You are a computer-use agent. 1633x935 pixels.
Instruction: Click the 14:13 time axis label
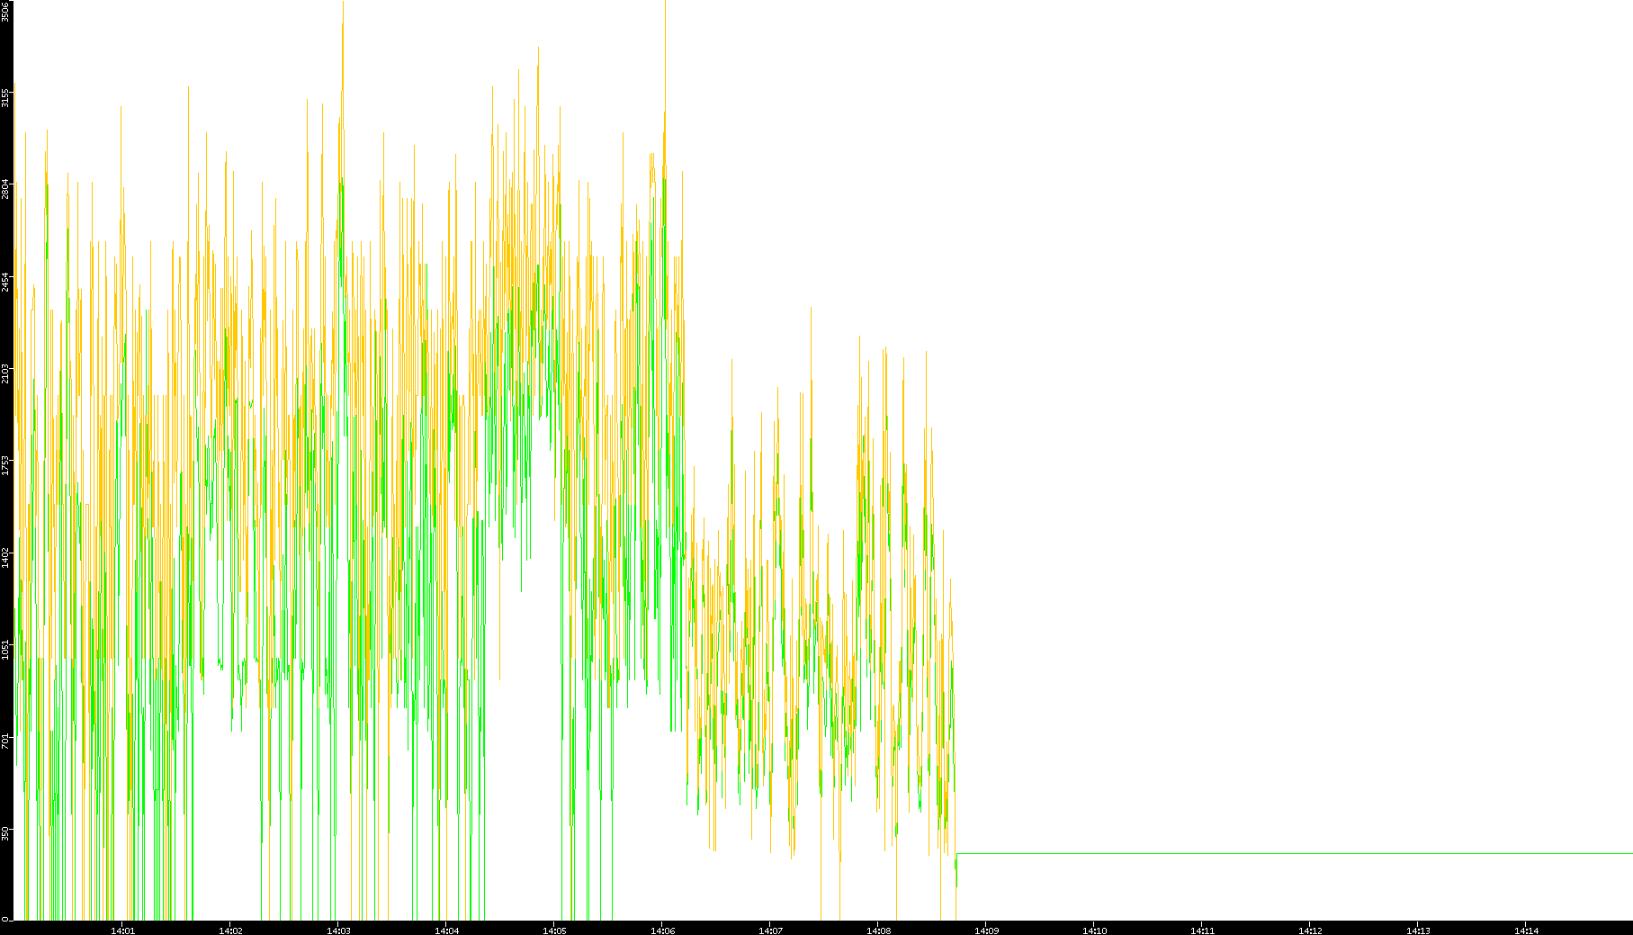click(x=1418, y=930)
